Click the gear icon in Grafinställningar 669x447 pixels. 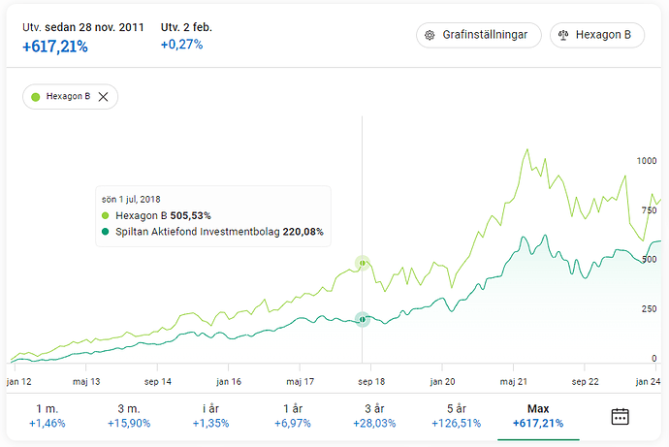(430, 35)
